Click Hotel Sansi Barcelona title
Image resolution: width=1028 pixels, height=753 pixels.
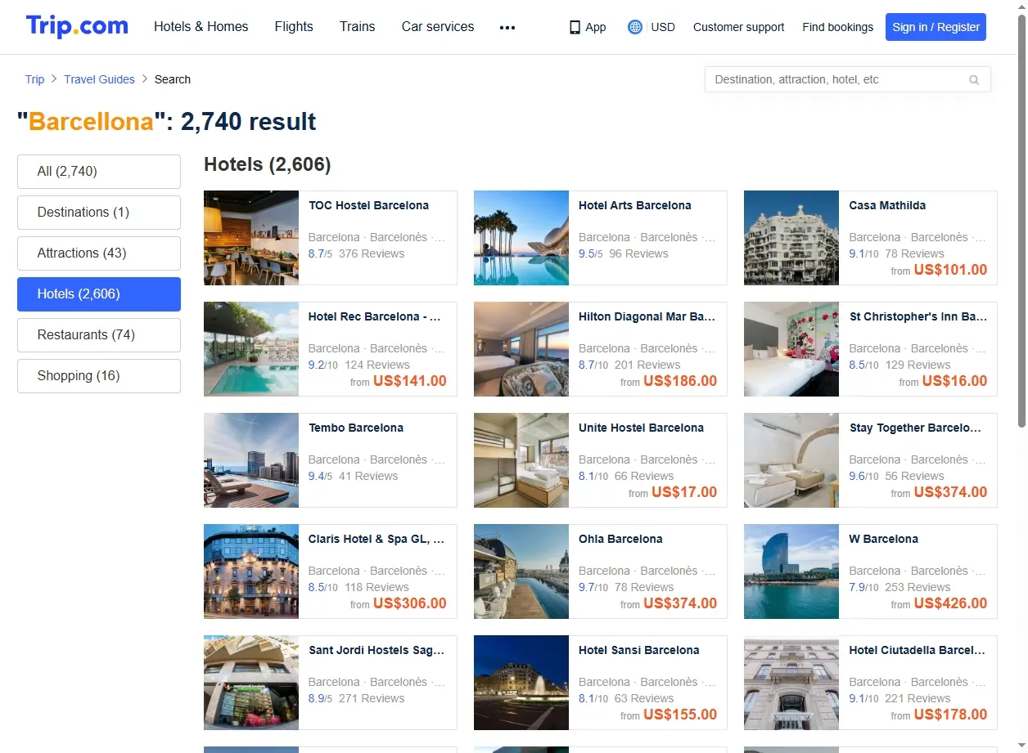pyautogui.click(x=639, y=650)
